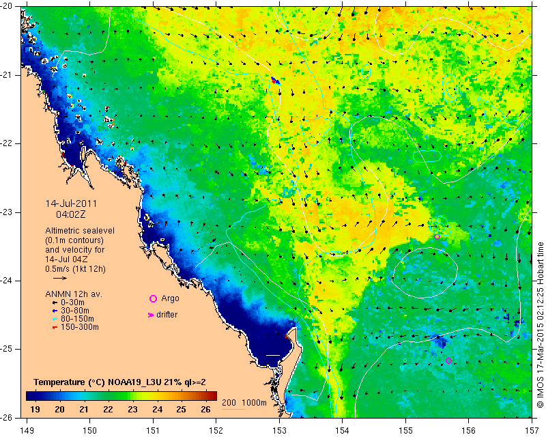Click the latitude axis label -25

tap(6, 349)
